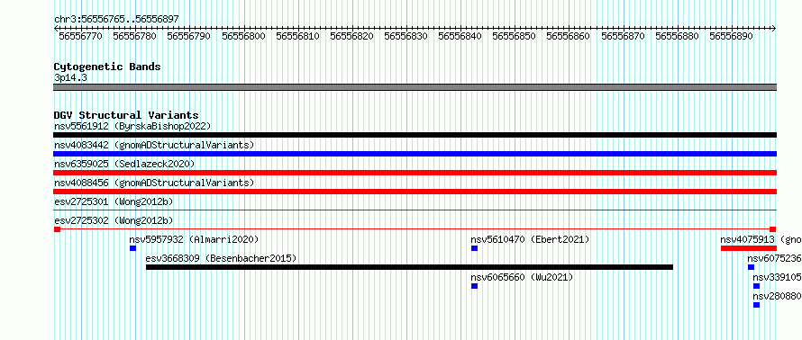The width and height of the screenshot is (802, 340).
Task: Click ruler position 56556860
Action: coord(569,36)
